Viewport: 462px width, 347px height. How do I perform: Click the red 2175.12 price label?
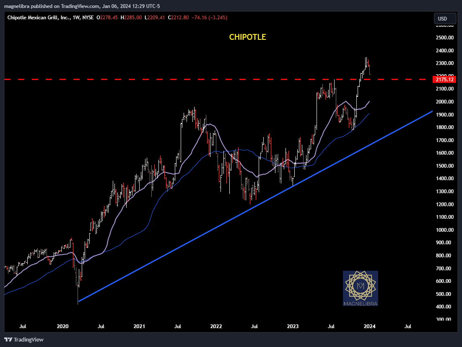coord(444,80)
